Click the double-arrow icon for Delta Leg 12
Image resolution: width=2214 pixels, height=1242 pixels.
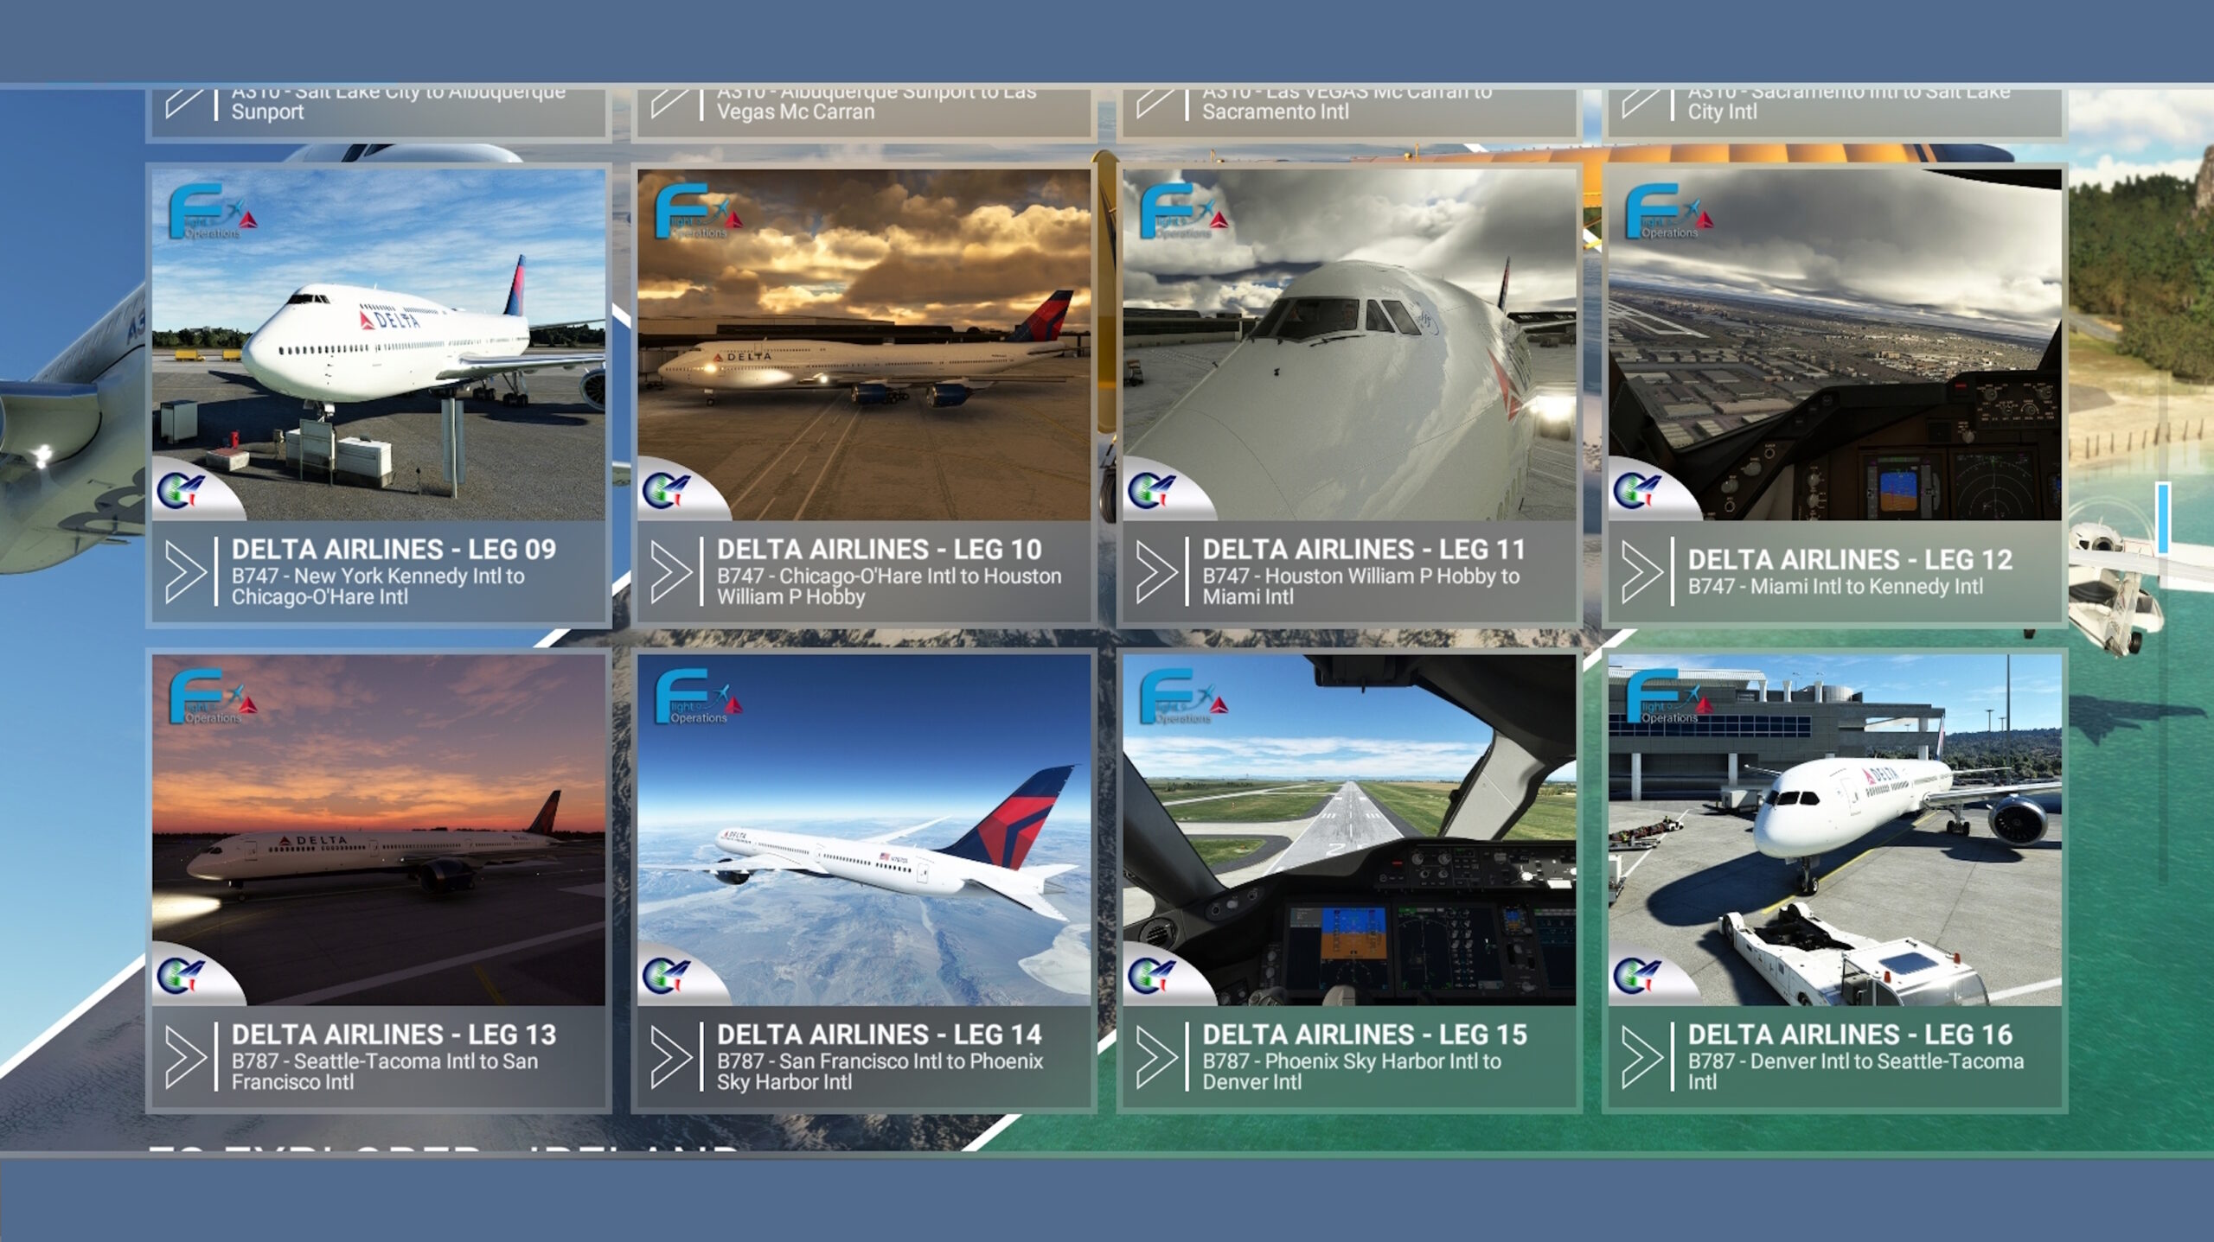click(1642, 571)
